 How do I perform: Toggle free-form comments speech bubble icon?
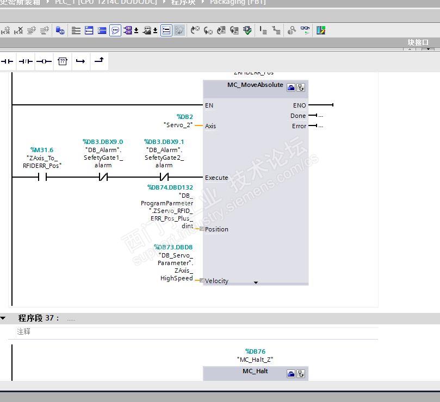[x=115, y=30]
